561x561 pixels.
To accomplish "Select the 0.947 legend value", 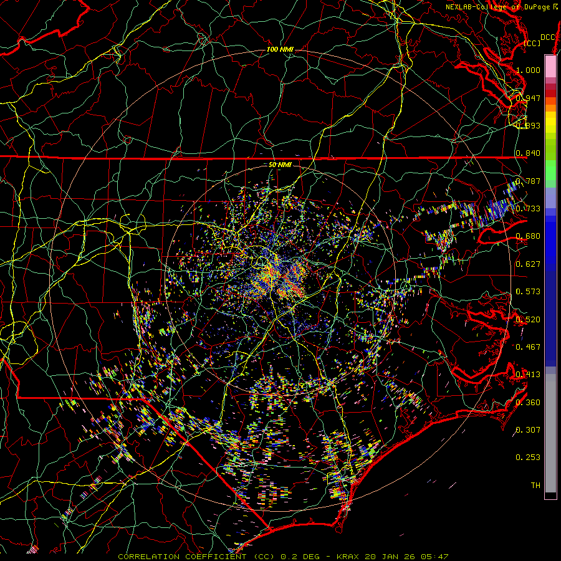I will coord(528,98).
